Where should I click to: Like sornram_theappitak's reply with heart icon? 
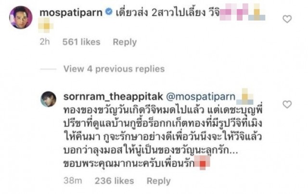(287, 105)
